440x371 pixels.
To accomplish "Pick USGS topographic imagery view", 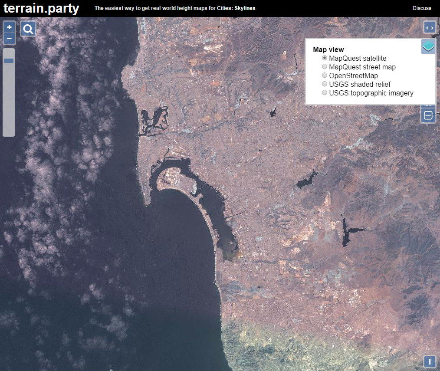I will 325,92.
